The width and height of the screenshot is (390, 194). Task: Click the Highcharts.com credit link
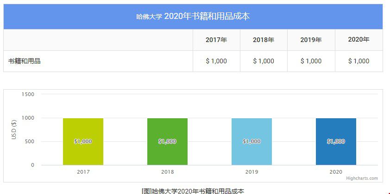click(362, 178)
